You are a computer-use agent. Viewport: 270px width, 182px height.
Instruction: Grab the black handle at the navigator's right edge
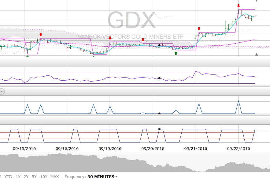click(x=269, y=162)
